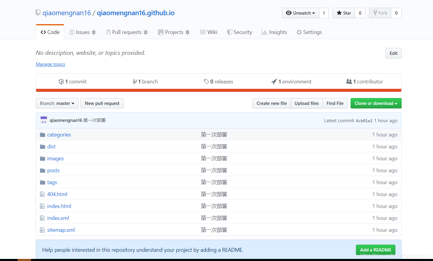Open the Manage topics link

click(50, 64)
